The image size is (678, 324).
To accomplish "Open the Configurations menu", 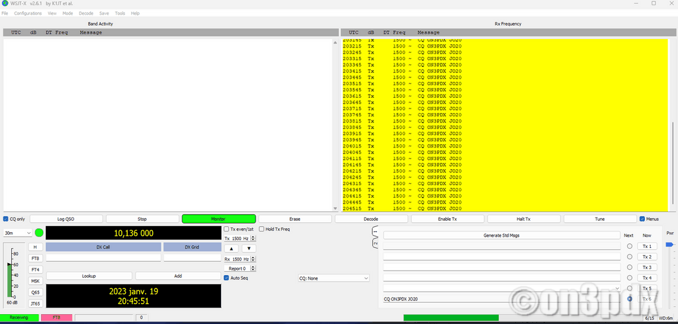I will pyautogui.click(x=28, y=13).
